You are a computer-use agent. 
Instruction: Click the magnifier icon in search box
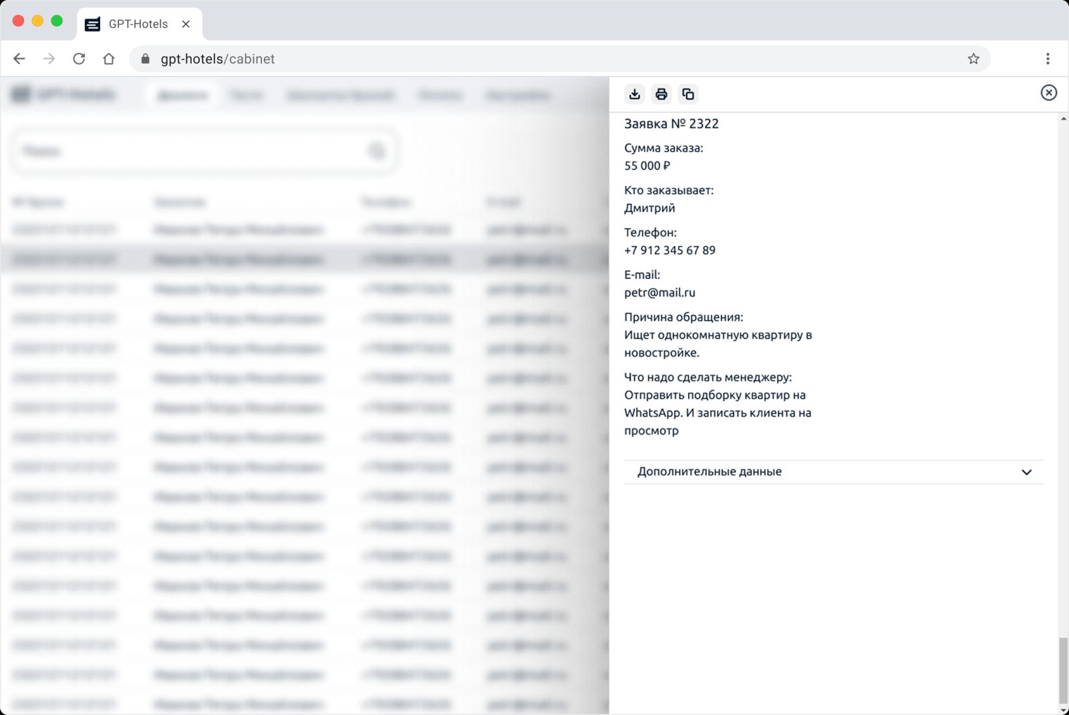(x=377, y=152)
